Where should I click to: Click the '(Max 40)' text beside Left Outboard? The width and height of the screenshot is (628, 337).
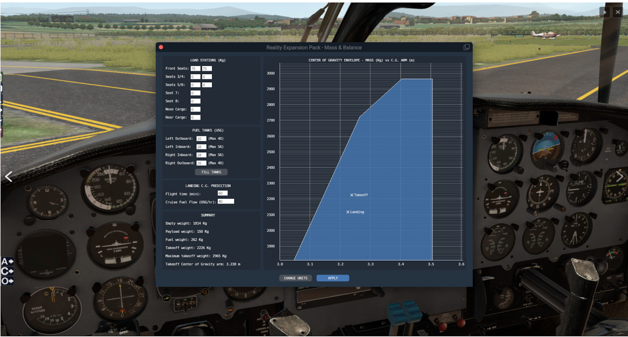pyautogui.click(x=216, y=139)
